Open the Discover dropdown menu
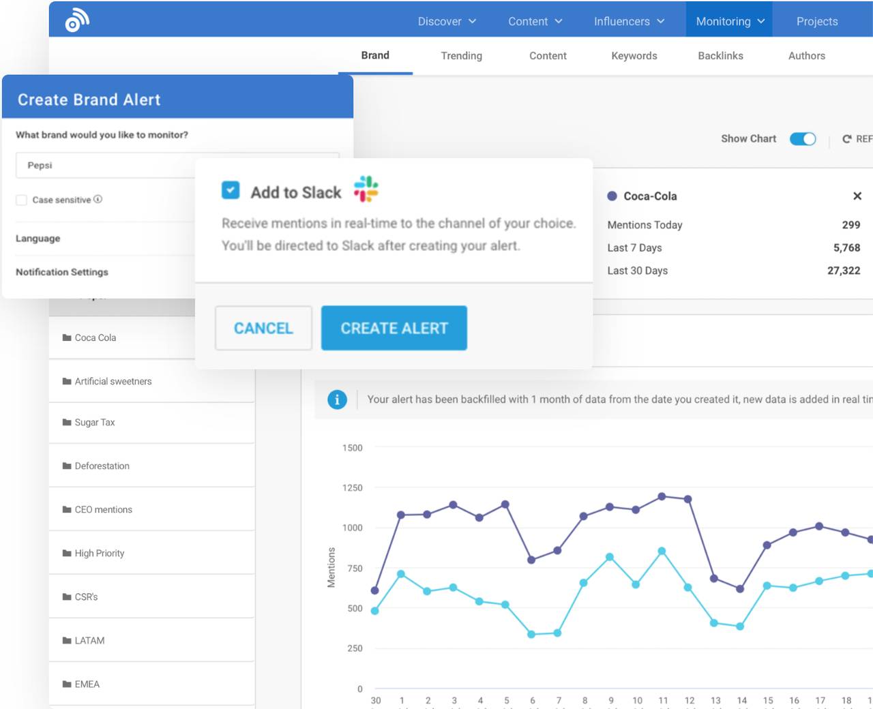 pyautogui.click(x=447, y=21)
